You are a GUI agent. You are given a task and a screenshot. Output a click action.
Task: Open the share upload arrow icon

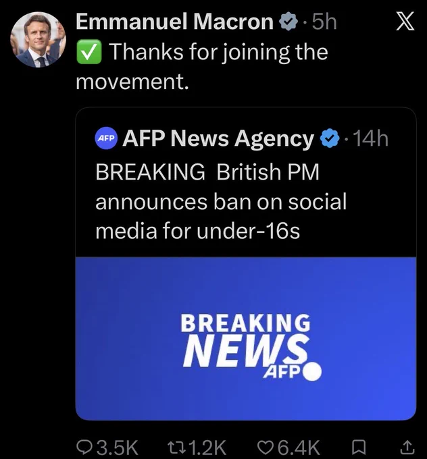[407, 447]
